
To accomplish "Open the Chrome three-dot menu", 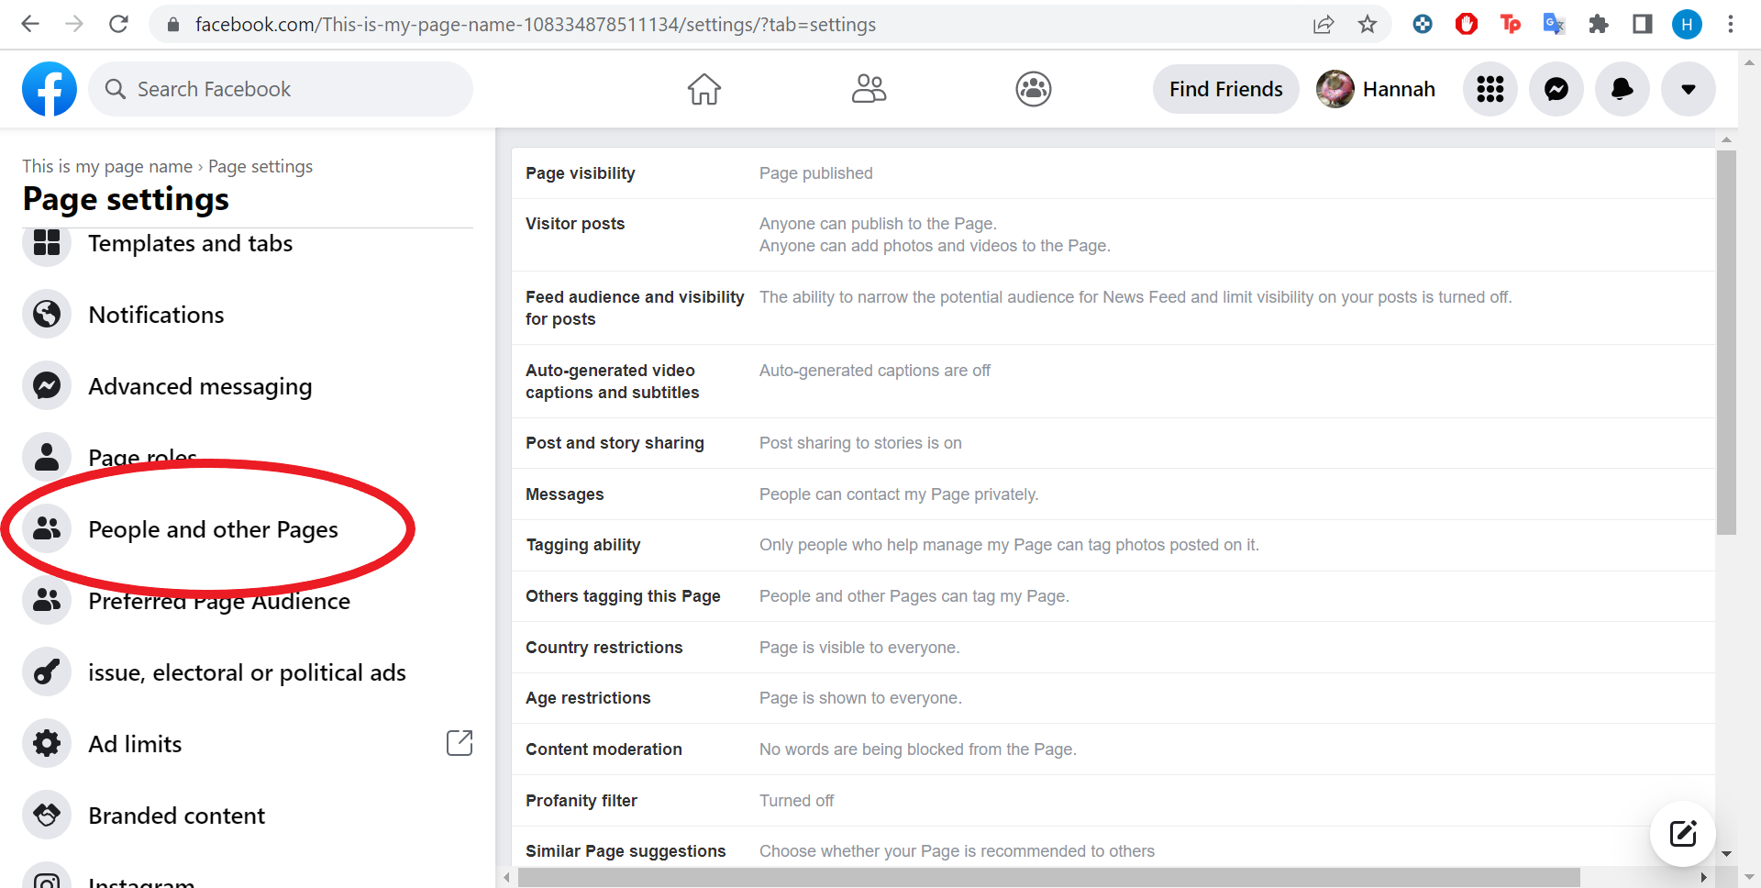I will 1731,25.
